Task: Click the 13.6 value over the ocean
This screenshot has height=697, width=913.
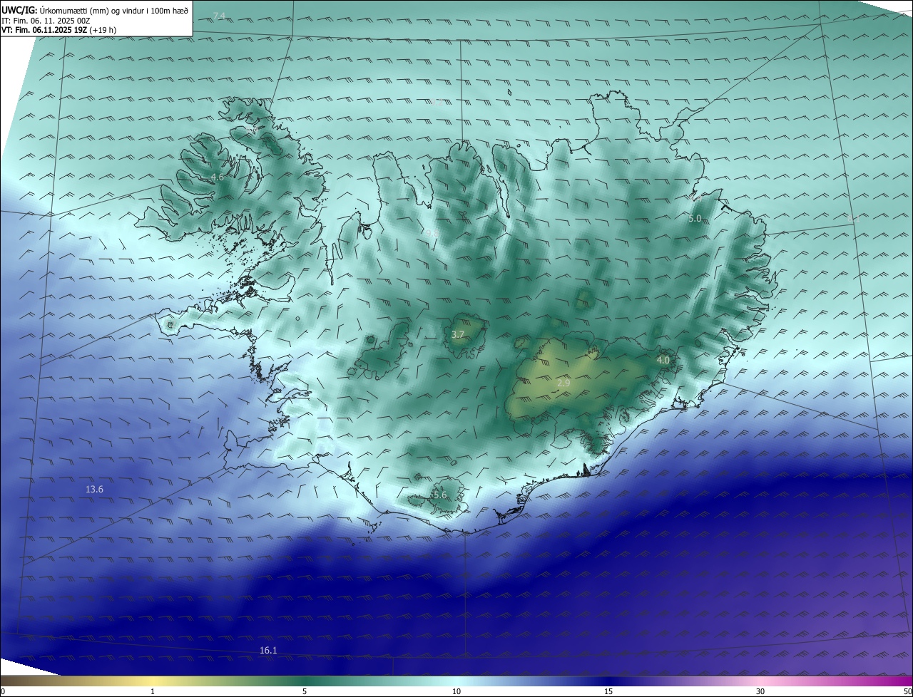Action: [95, 489]
